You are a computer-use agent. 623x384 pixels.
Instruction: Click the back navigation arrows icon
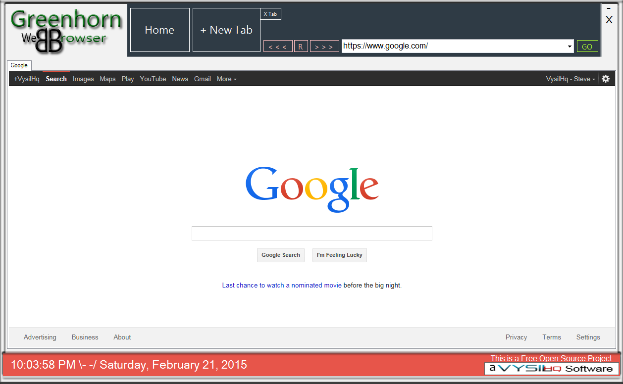[x=277, y=46]
